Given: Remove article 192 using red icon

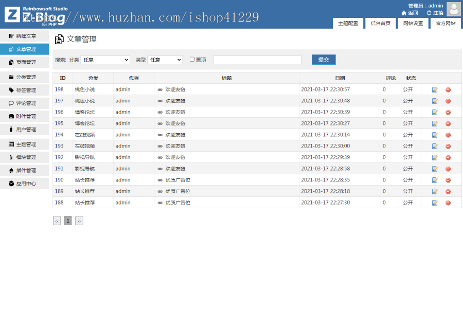Looking at the screenshot, I should 448,157.
